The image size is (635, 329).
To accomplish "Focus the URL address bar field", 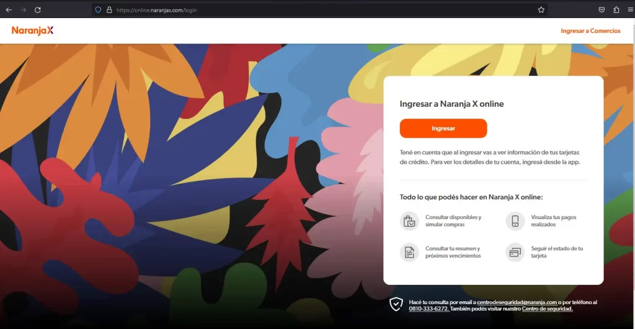I will click(310, 10).
